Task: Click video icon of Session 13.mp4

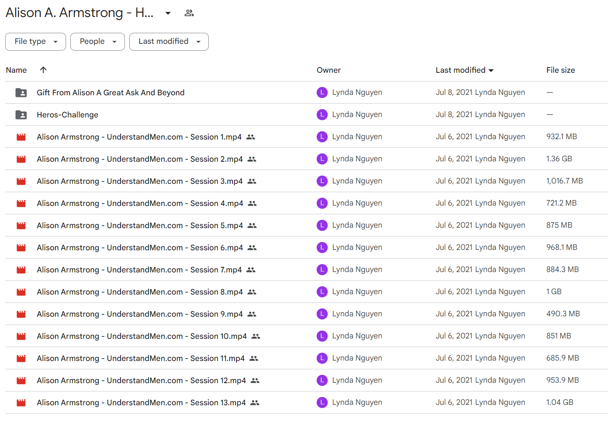Action: point(21,403)
